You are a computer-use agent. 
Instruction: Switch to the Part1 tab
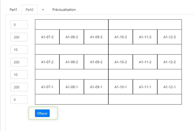(x=14, y=9)
